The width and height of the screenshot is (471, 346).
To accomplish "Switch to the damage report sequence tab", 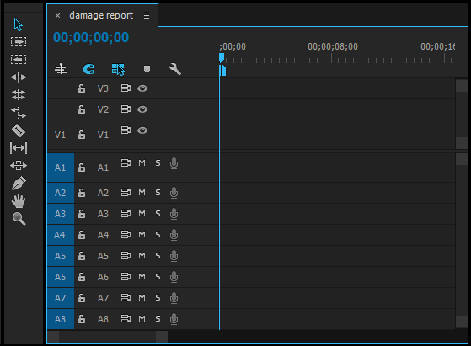I will (x=101, y=15).
